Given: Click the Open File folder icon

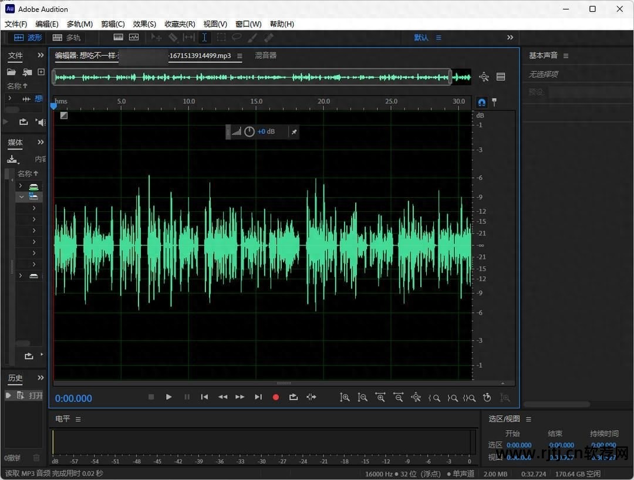Looking at the screenshot, I should [11, 72].
